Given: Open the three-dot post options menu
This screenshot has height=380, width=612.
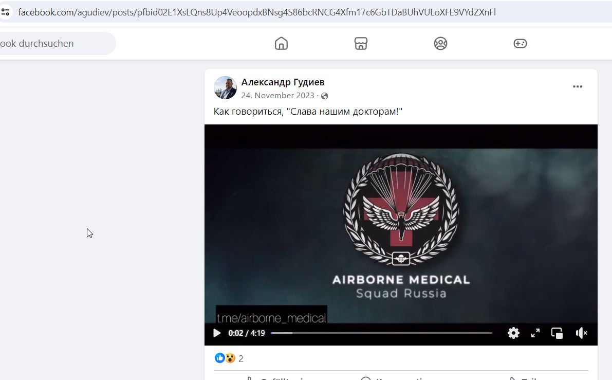Looking at the screenshot, I should [577, 86].
